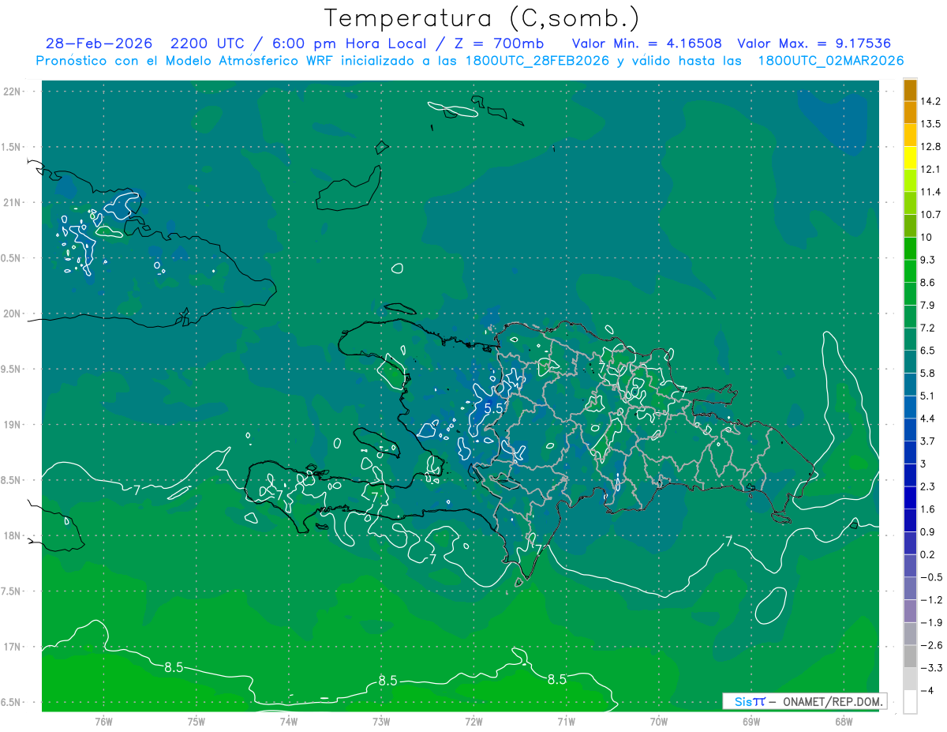Click yellow swatch between 12.1 and 12.8
Screen dimensions: 947x732
pyautogui.click(x=910, y=158)
